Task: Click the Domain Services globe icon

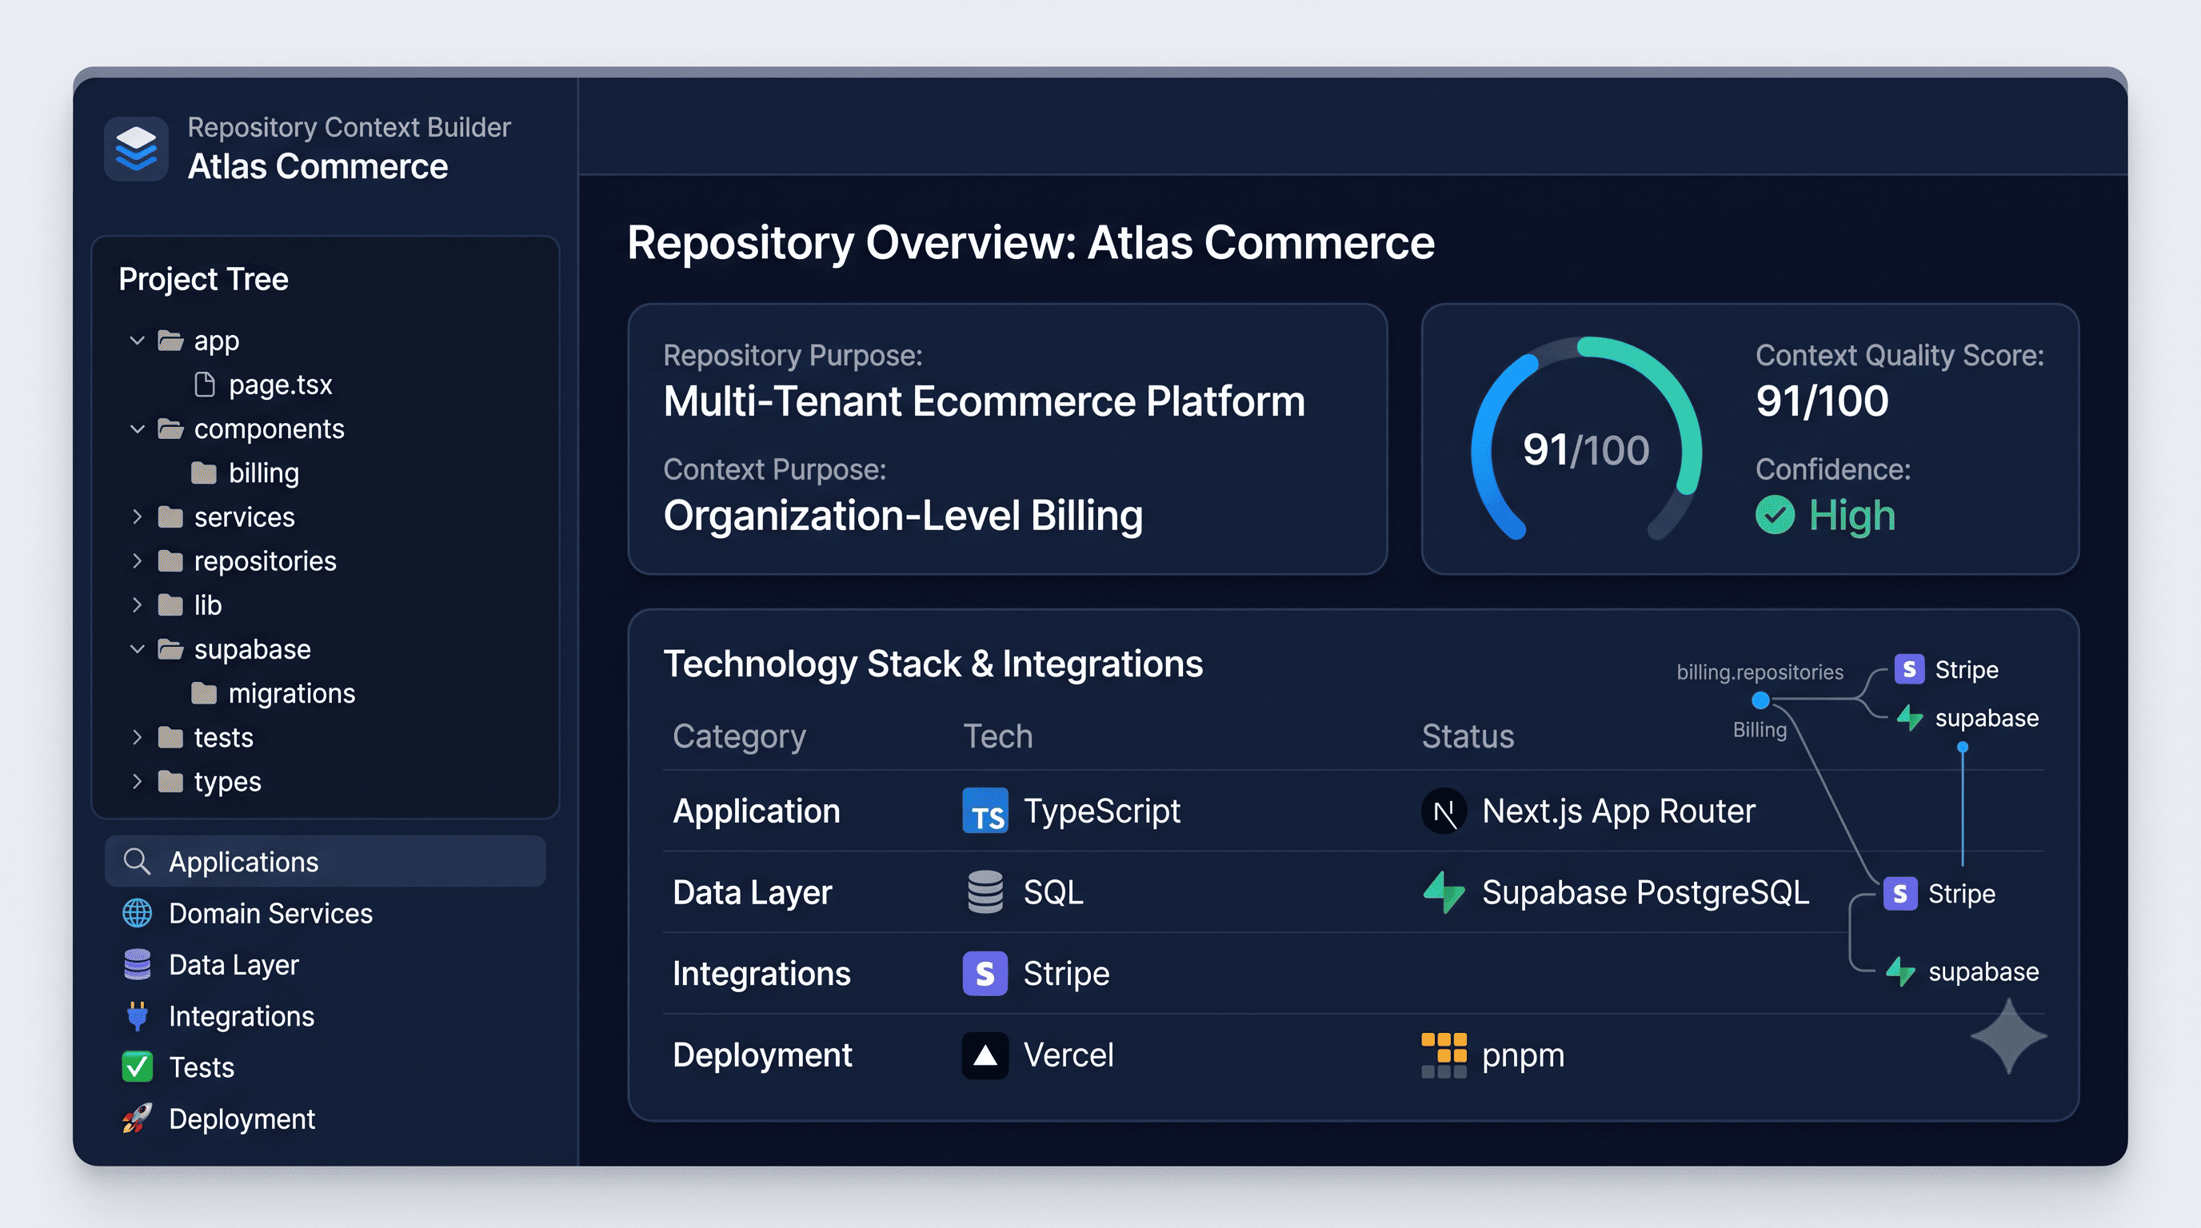Action: point(137,913)
